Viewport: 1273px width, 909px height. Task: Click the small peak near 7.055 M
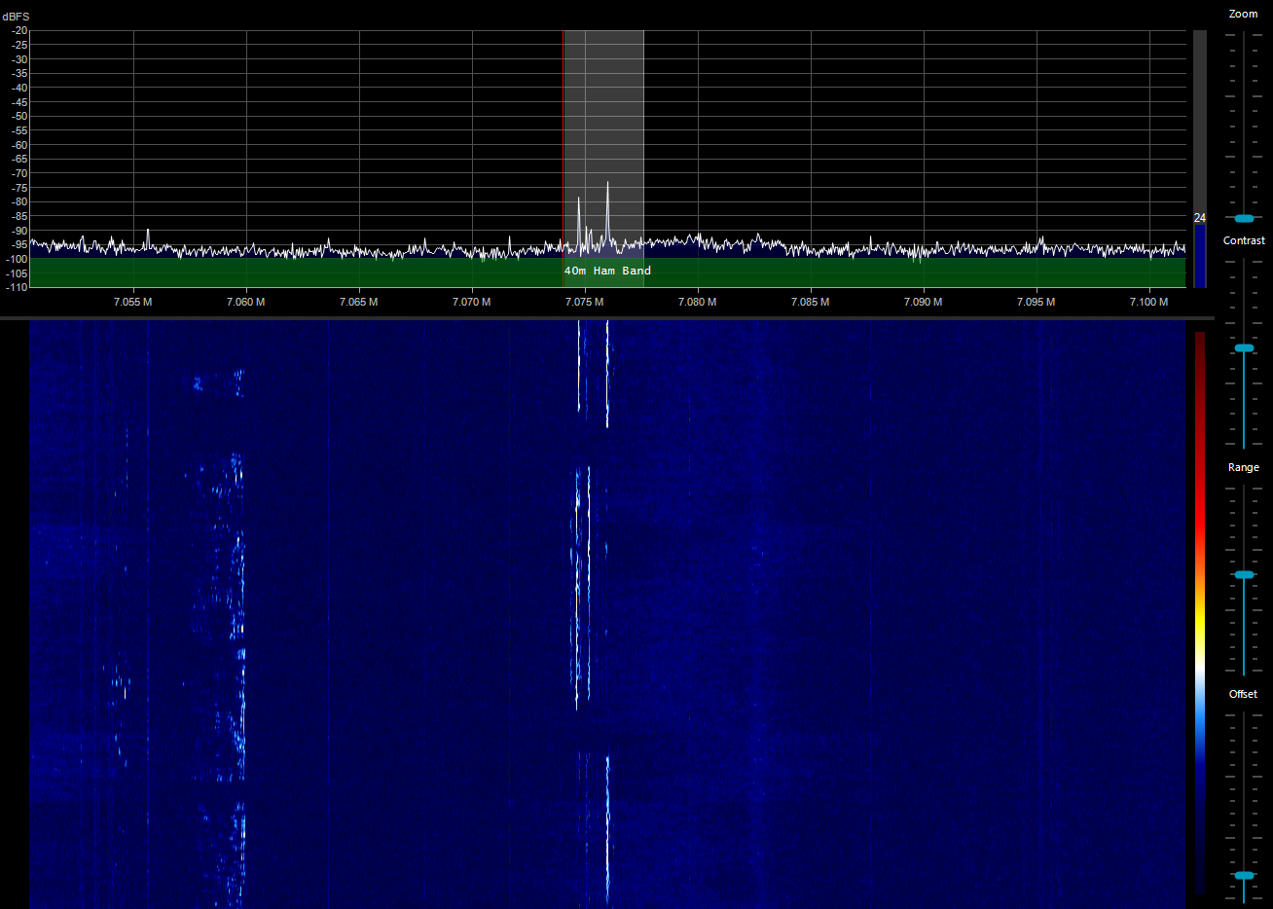click(147, 232)
